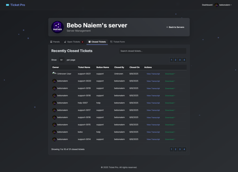
Task: Click the owner avatar in the bebo ticket row
Action: [x=54, y=132]
